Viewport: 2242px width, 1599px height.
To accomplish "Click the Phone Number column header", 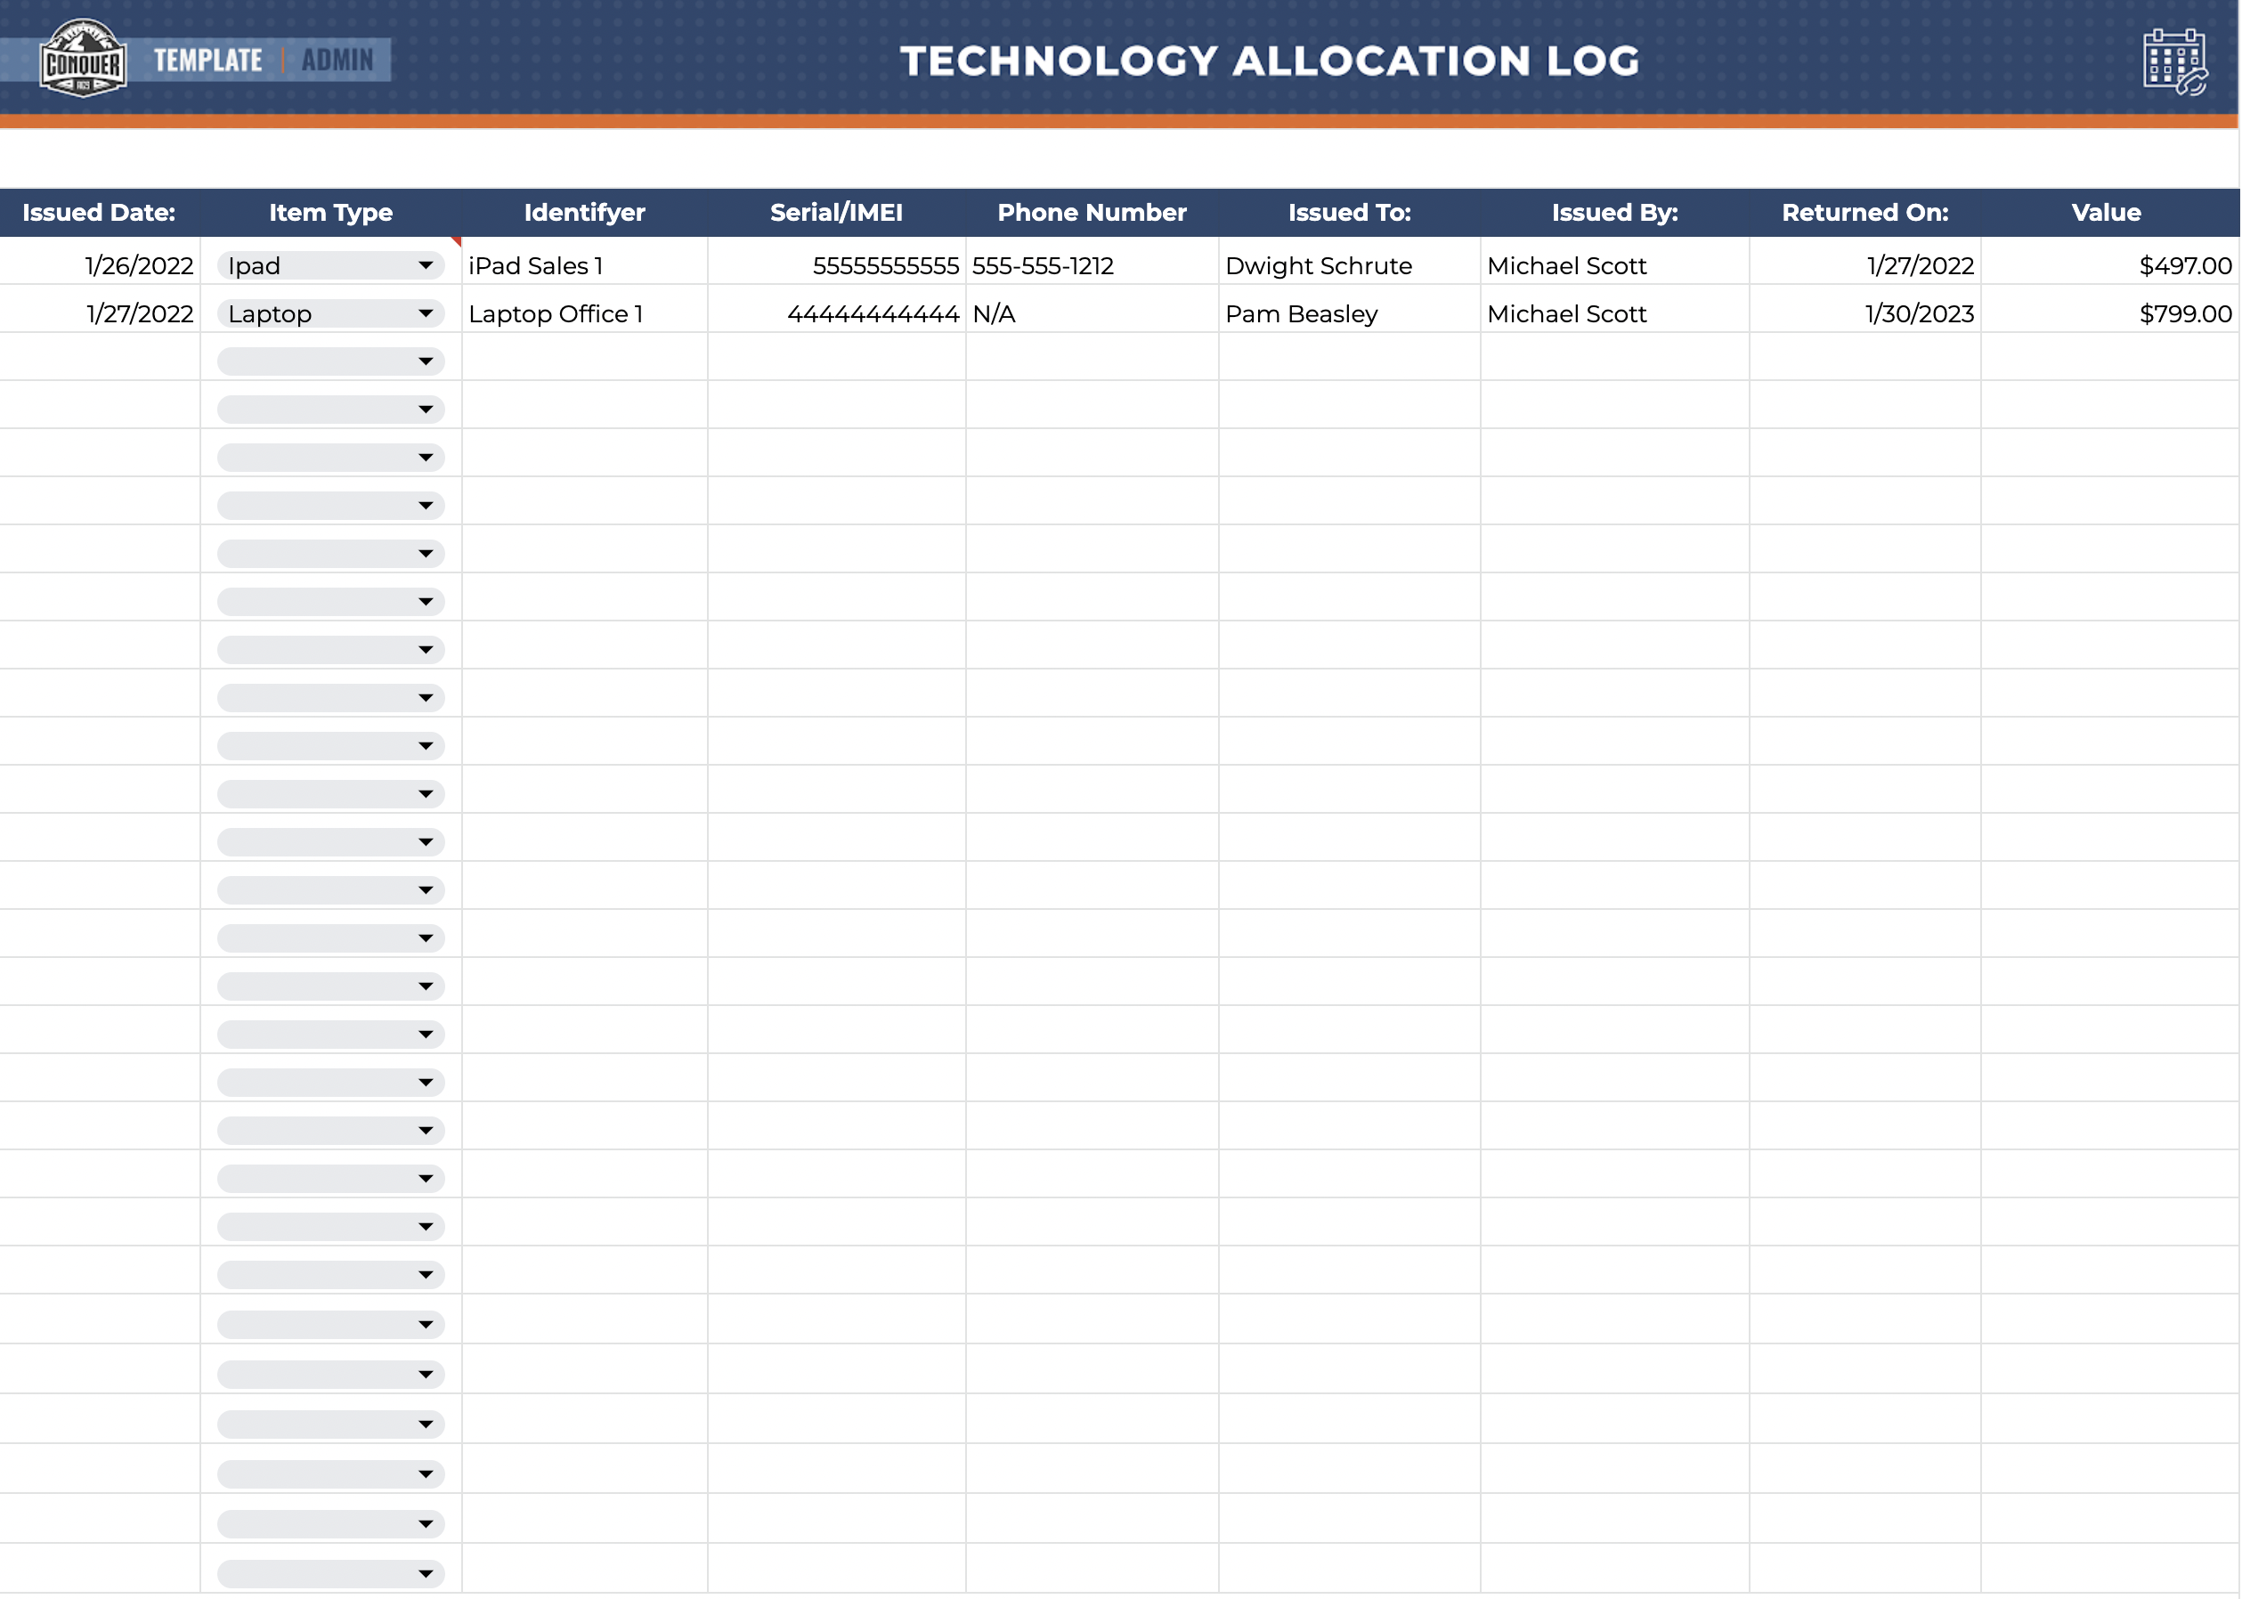I will (x=1092, y=213).
